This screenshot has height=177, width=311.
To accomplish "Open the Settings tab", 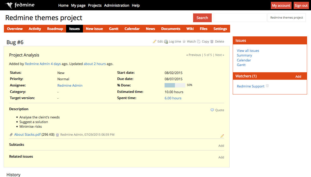I will [220, 29].
